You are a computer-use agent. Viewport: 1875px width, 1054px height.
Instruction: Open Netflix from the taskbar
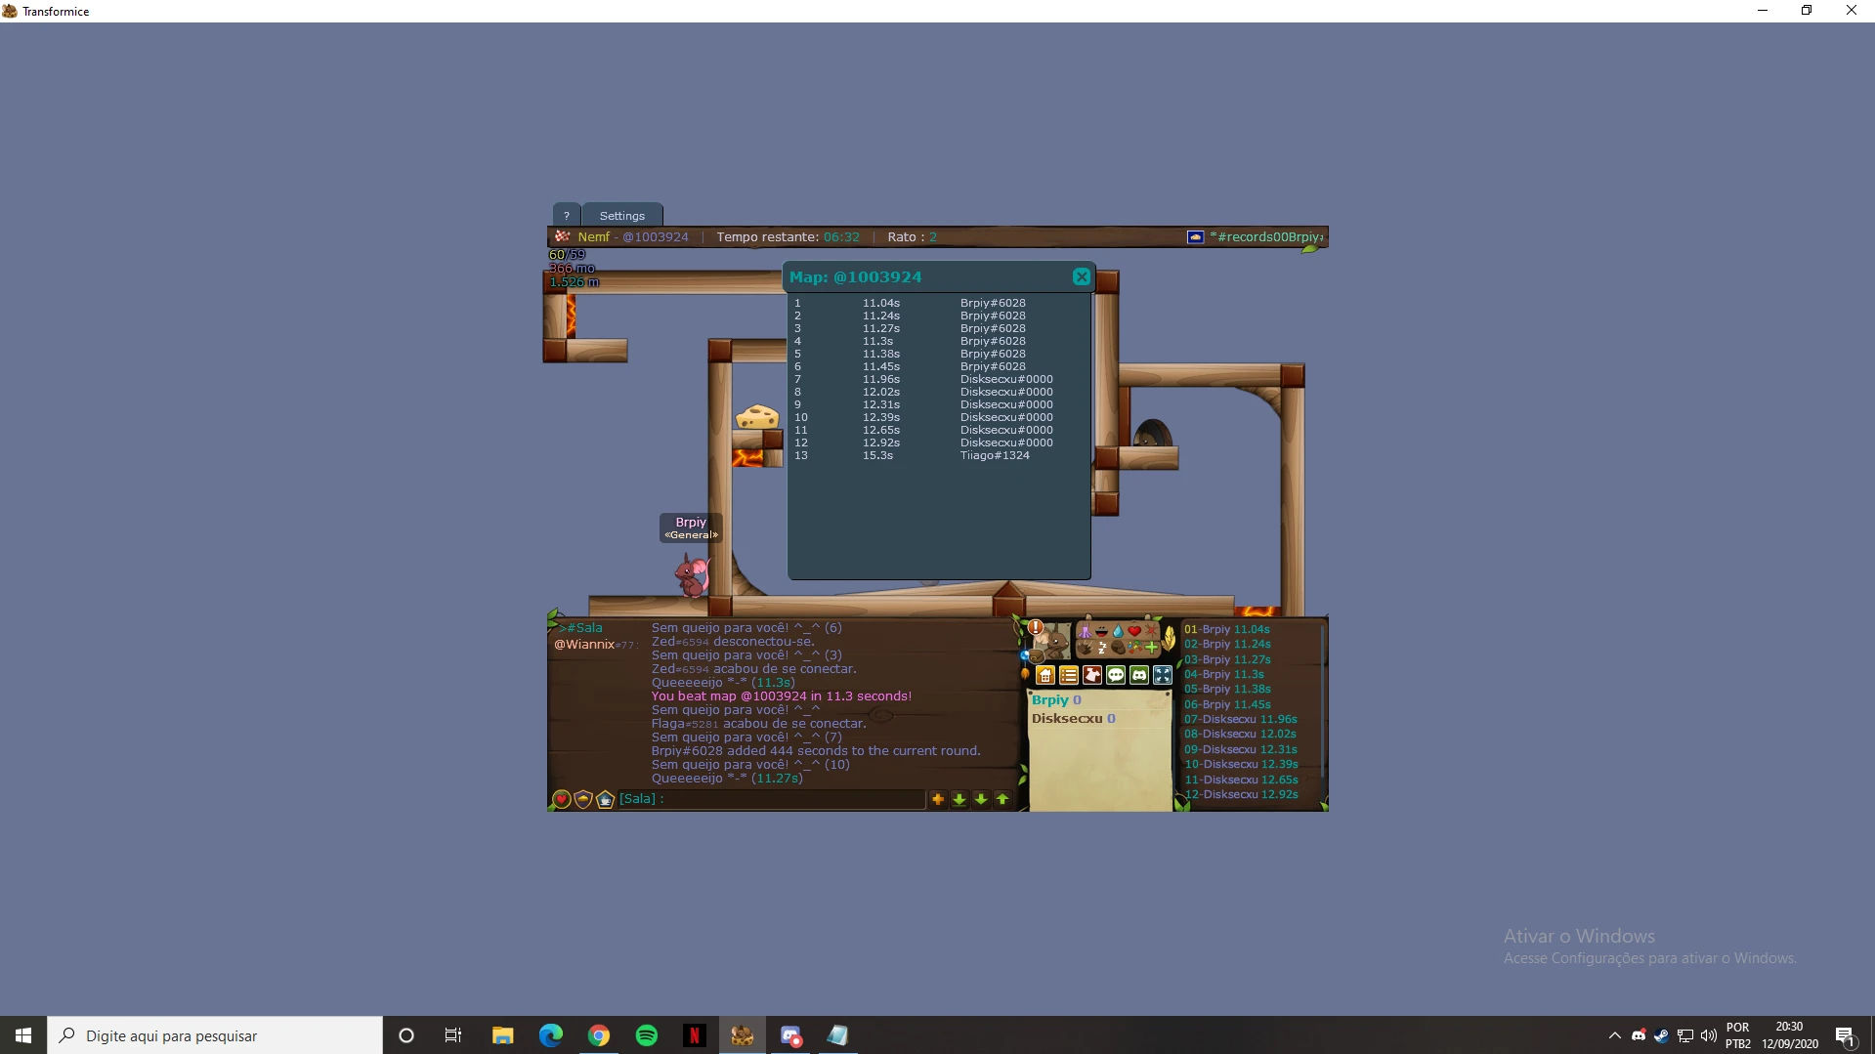point(694,1035)
